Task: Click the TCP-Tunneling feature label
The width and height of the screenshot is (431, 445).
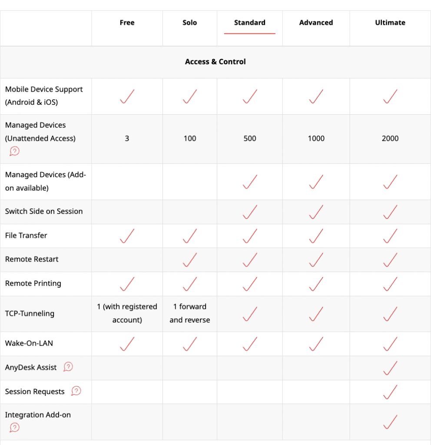Action: [x=30, y=313]
